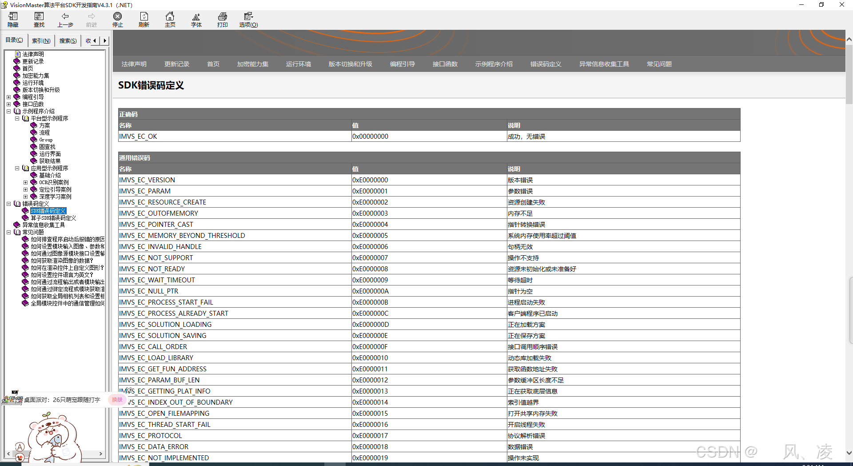Click the right tab-scroll arrow
This screenshot has width=853, height=466.
105,40
